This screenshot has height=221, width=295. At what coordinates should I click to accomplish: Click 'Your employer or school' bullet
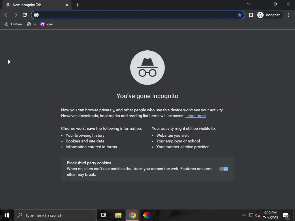[178, 141]
